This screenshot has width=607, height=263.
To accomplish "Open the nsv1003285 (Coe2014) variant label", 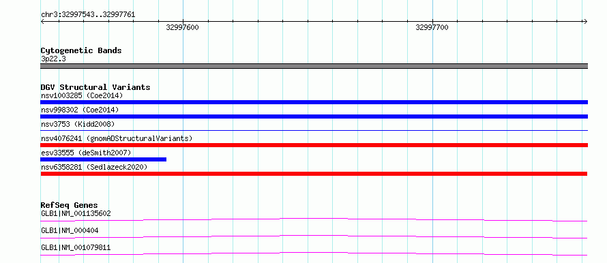I will (x=82, y=95).
